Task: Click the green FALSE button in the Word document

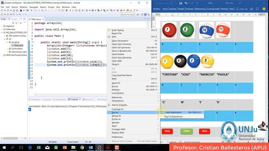Action: pos(187,131)
